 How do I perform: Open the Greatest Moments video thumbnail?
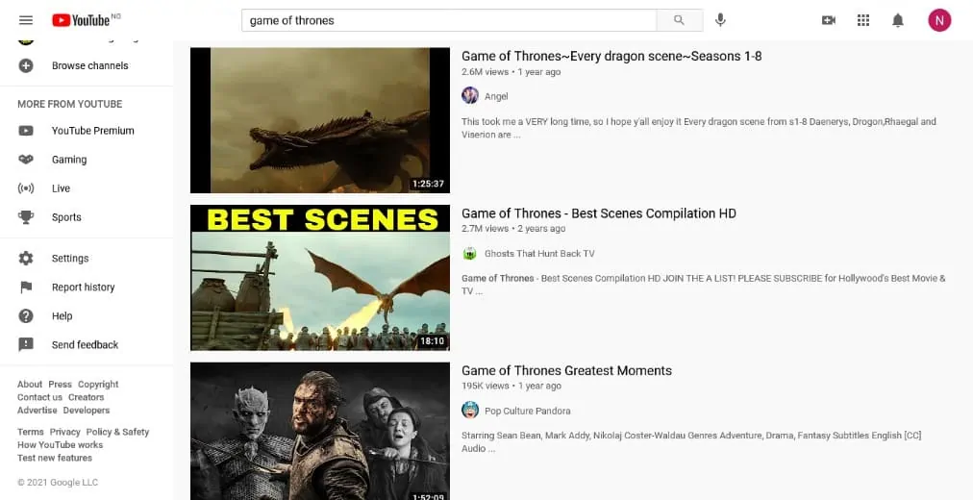tap(320, 431)
